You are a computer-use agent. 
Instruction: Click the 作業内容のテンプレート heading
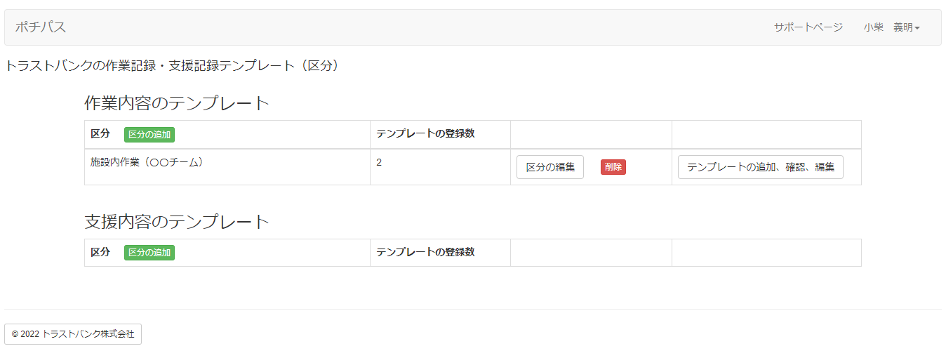pos(177,103)
